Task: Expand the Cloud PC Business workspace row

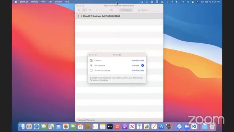Action: coord(78,16)
